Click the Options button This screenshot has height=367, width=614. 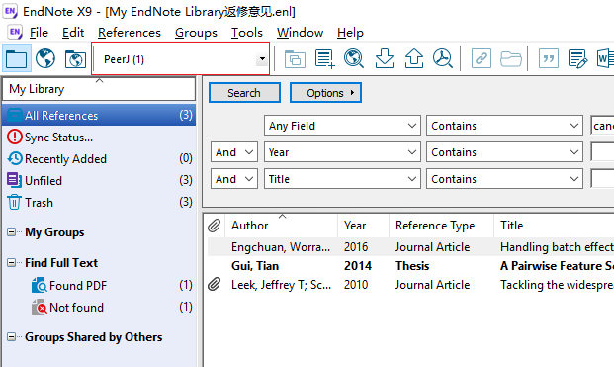325,93
